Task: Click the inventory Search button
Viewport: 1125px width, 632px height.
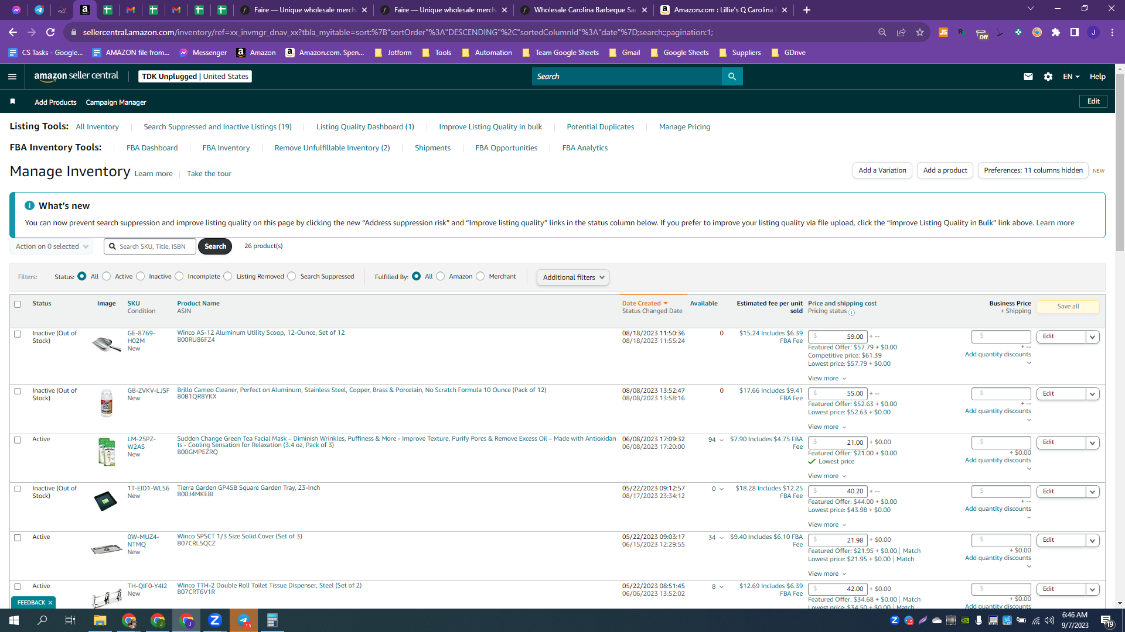Action: [215, 246]
